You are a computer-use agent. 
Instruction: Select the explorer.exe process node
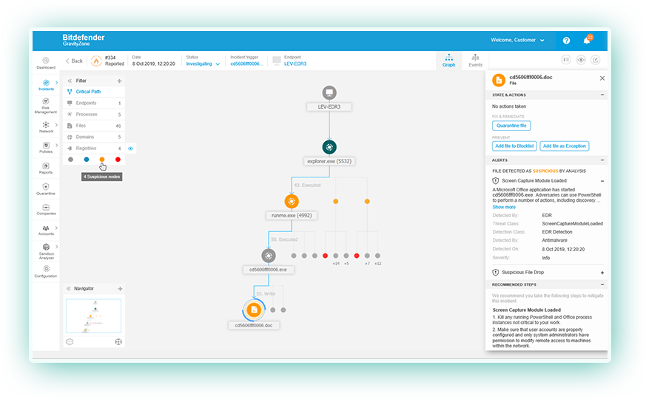click(x=329, y=147)
